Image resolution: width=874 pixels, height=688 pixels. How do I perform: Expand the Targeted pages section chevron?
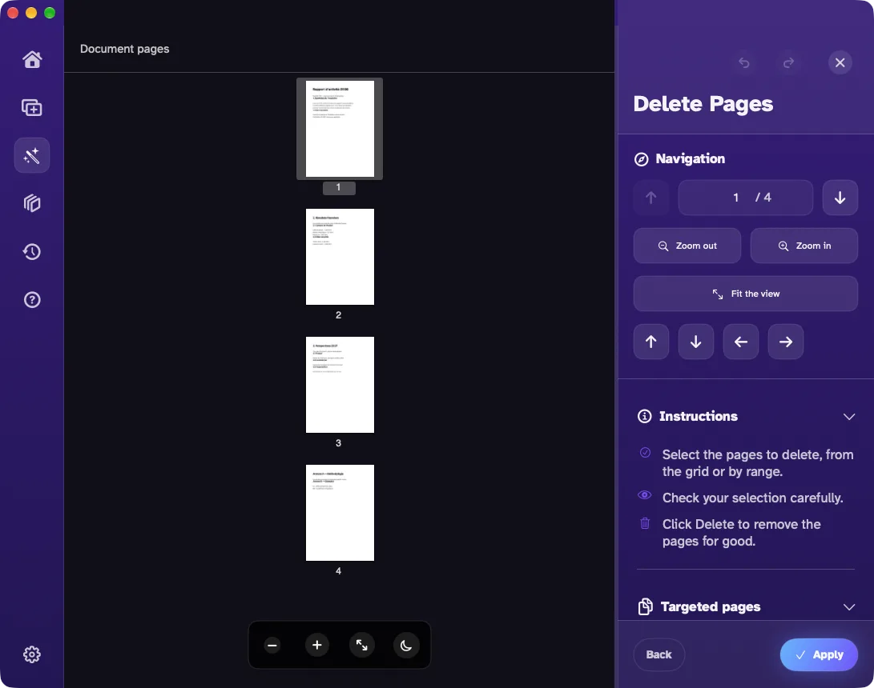click(x=849, y=606)
